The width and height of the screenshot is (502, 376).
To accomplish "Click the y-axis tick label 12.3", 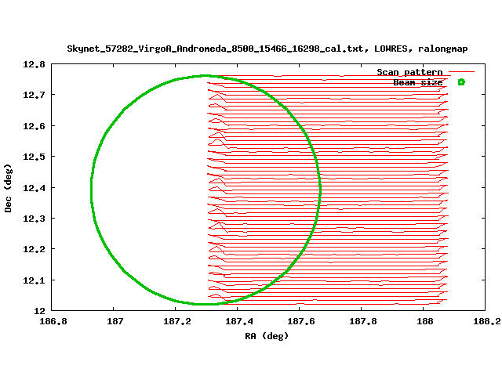I will (34, 219).
